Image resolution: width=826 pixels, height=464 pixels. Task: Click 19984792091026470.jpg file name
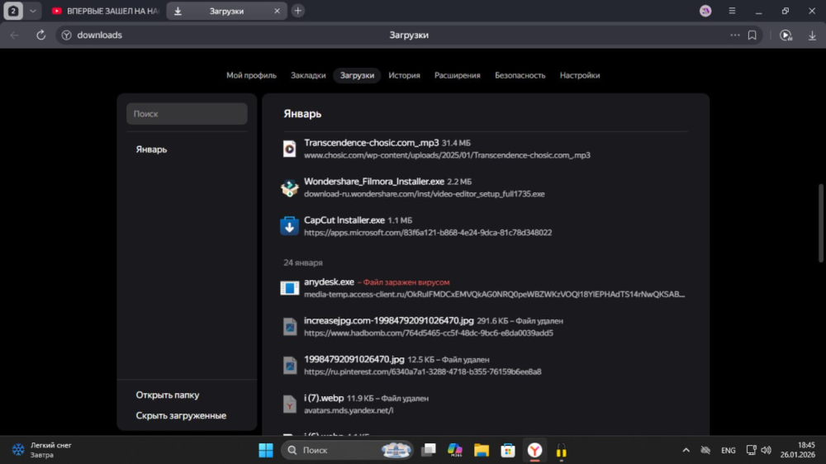coord(354,359)
